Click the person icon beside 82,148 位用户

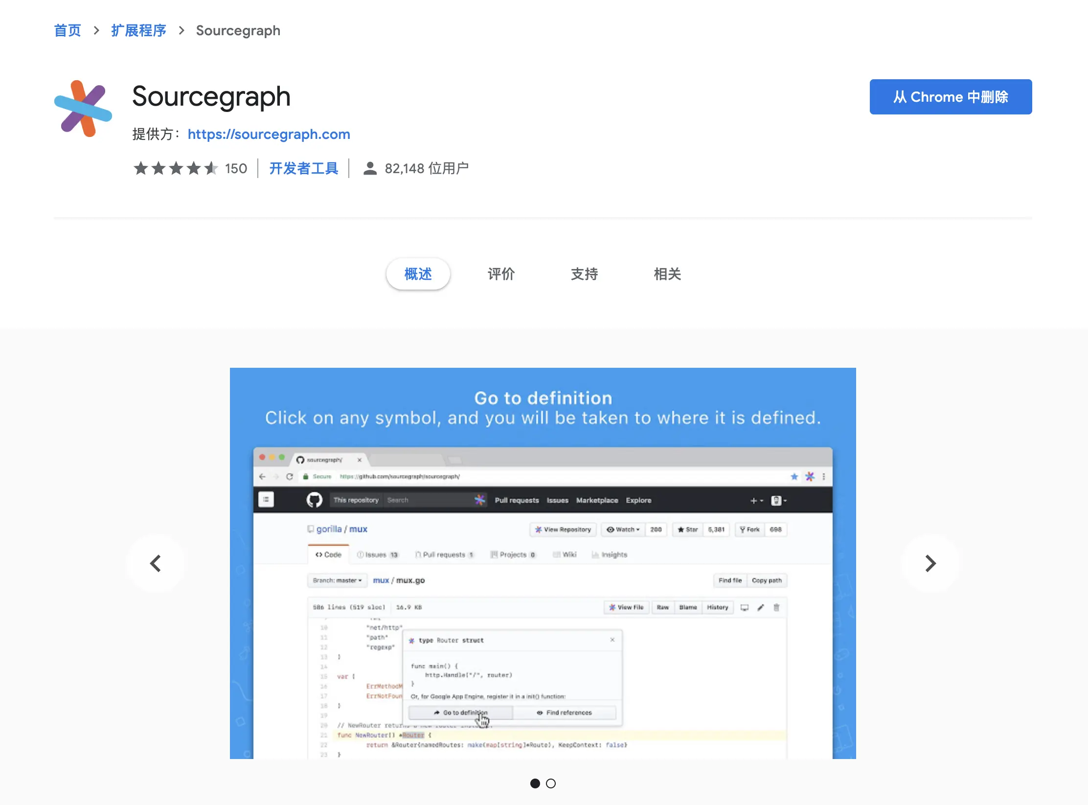(x=369, y=168)
